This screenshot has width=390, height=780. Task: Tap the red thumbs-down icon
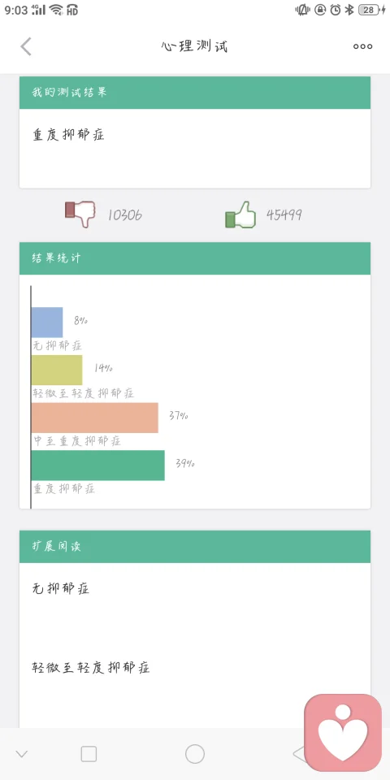tap(80, 214)
